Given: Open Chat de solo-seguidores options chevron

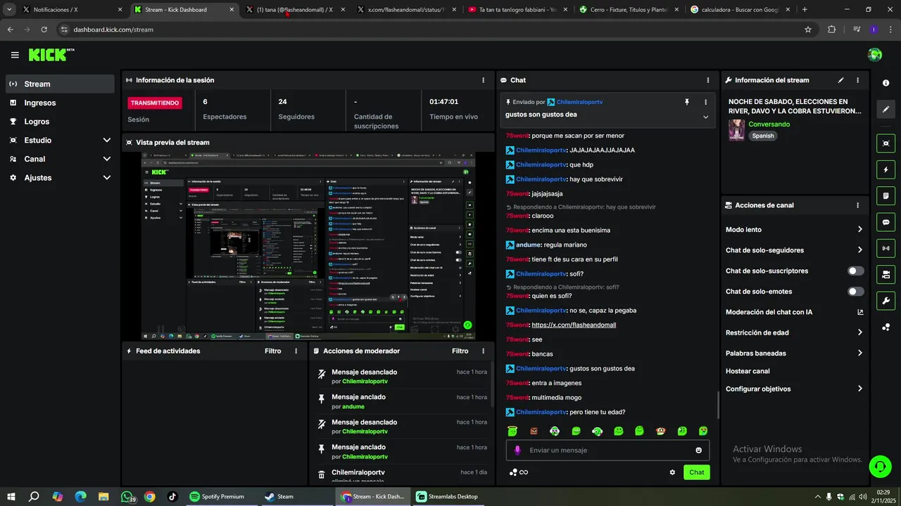Looking at the screenshot, I should click(860, 250).
